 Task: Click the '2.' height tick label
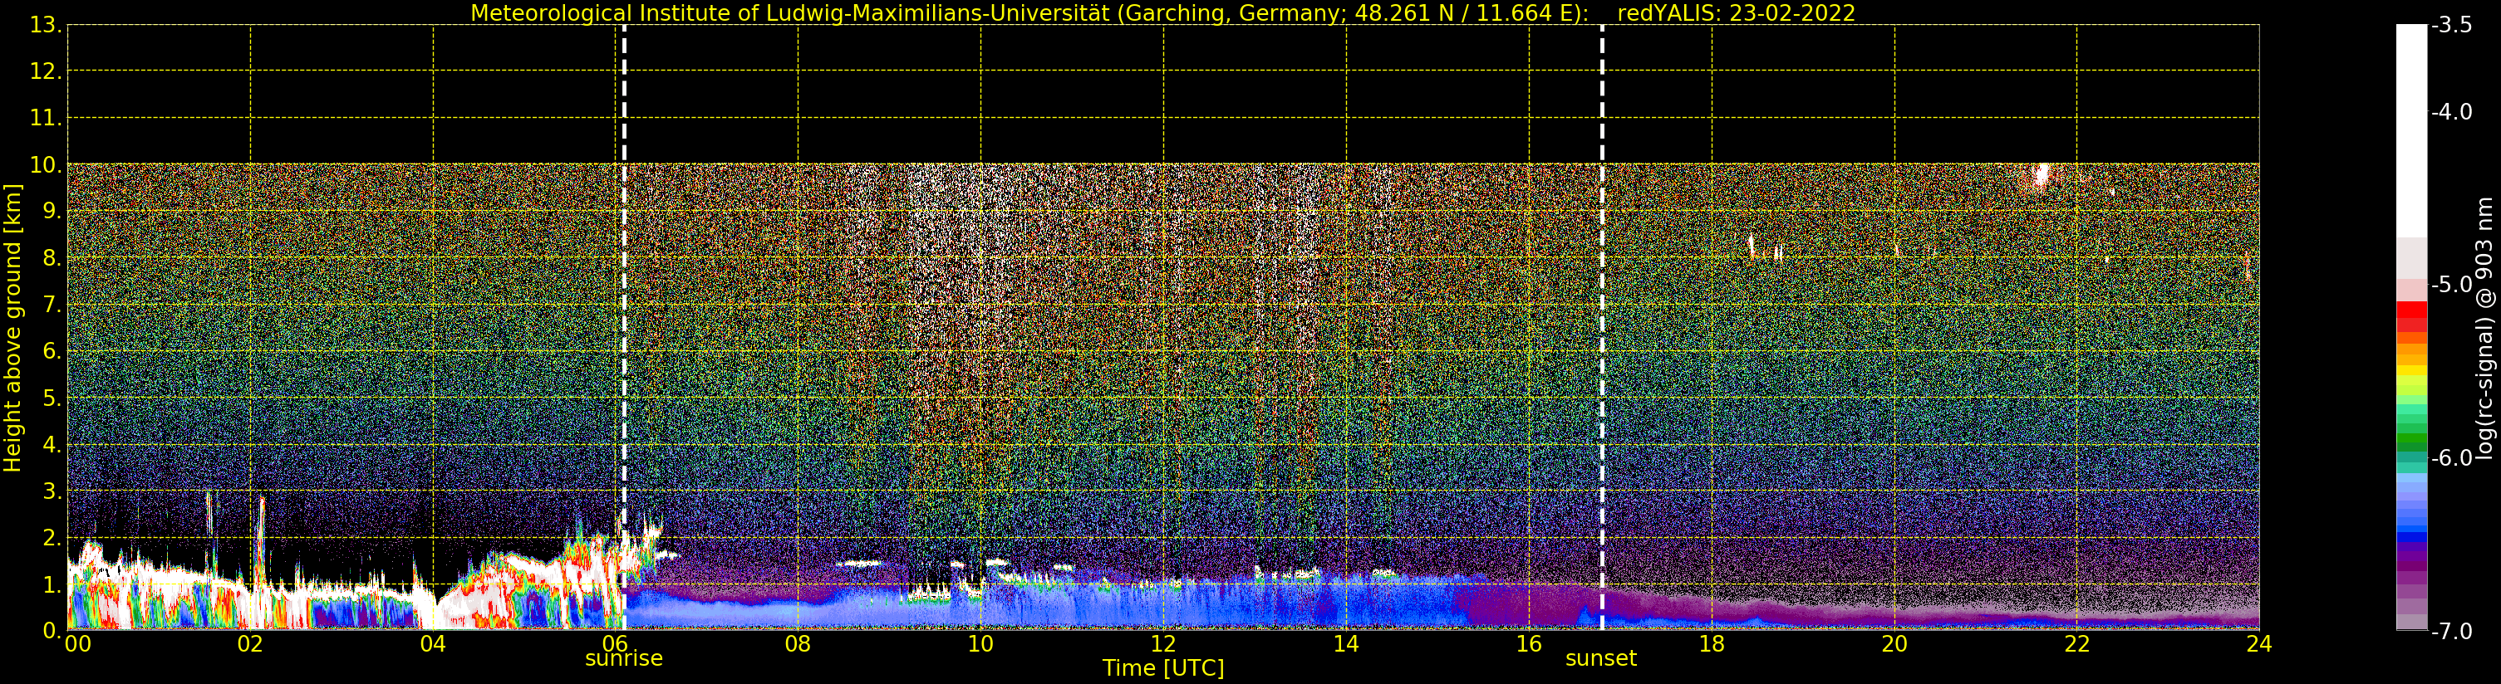pos(52,536)
